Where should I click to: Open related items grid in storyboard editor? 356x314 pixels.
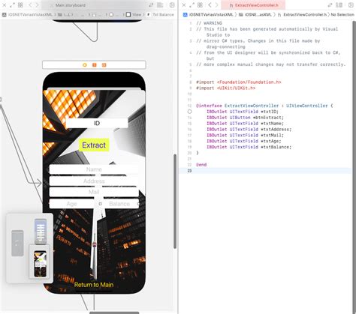pos(20,5)
